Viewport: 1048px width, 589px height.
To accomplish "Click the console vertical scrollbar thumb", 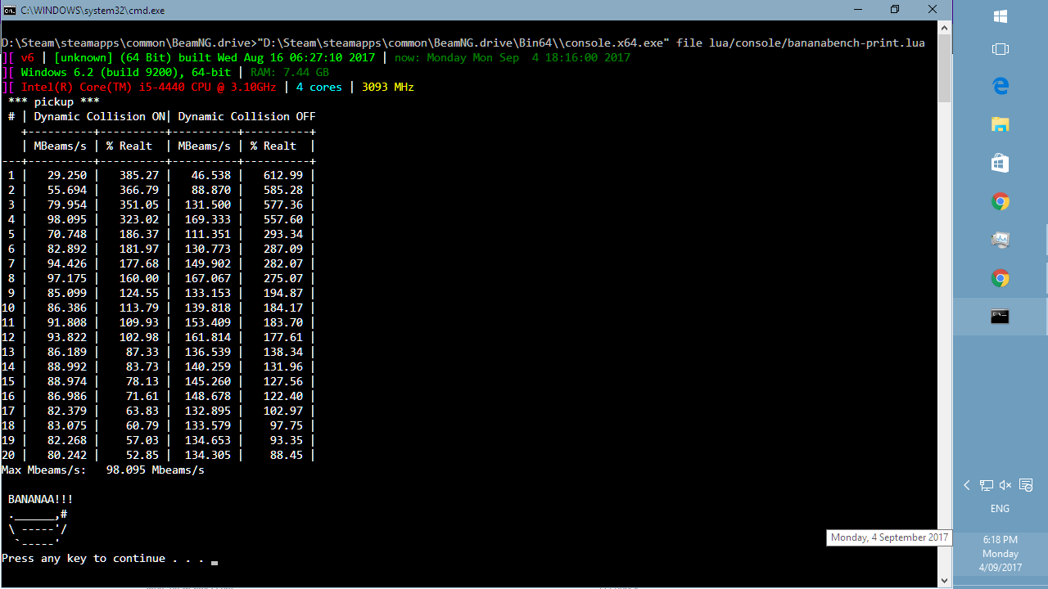I will point(944,69).
